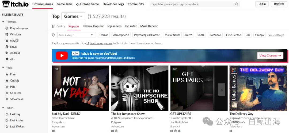Click the tag icon beside tag selector
Screen dimensions: 289x133
pyautogui.click(x=54, y=35)
